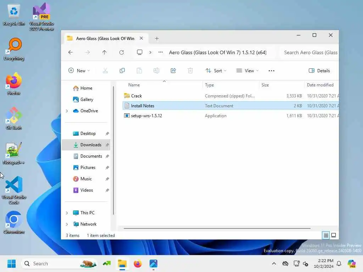Click the taskbar Search box
The image size is (363, 272).
pyautogui.click(x=59, y=263)
